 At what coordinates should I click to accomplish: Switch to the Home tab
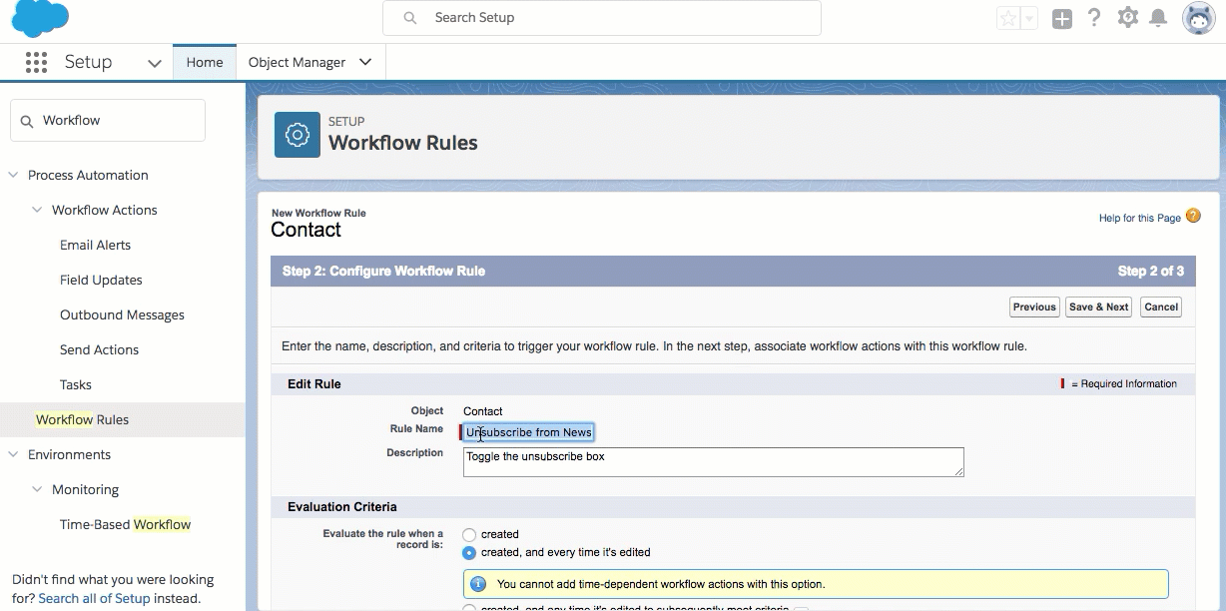coord(205,62)
